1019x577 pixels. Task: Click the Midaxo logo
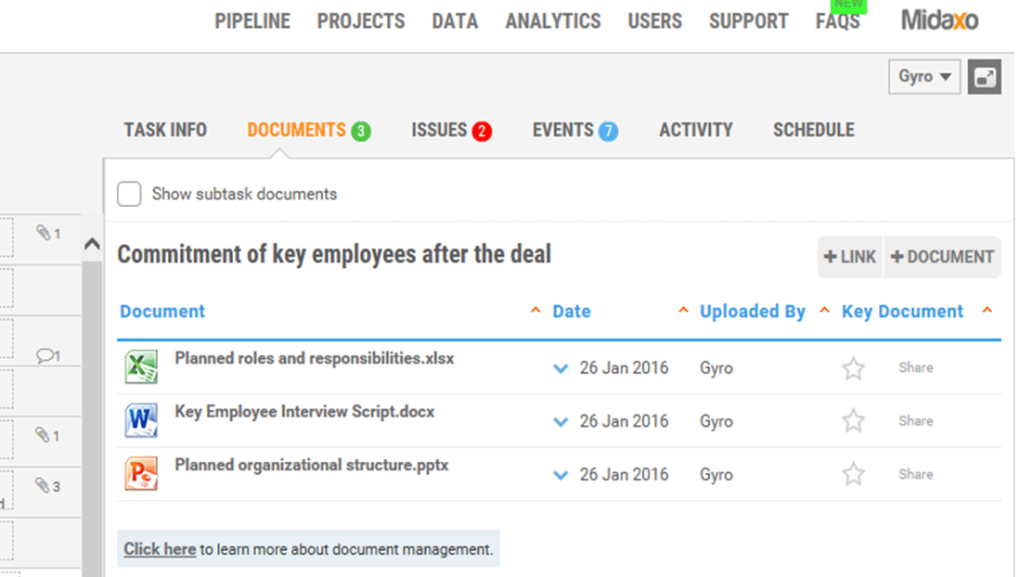coord(939,20)
